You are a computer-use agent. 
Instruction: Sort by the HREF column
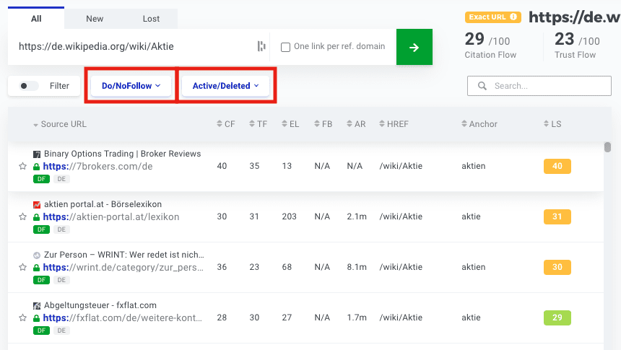394,124
